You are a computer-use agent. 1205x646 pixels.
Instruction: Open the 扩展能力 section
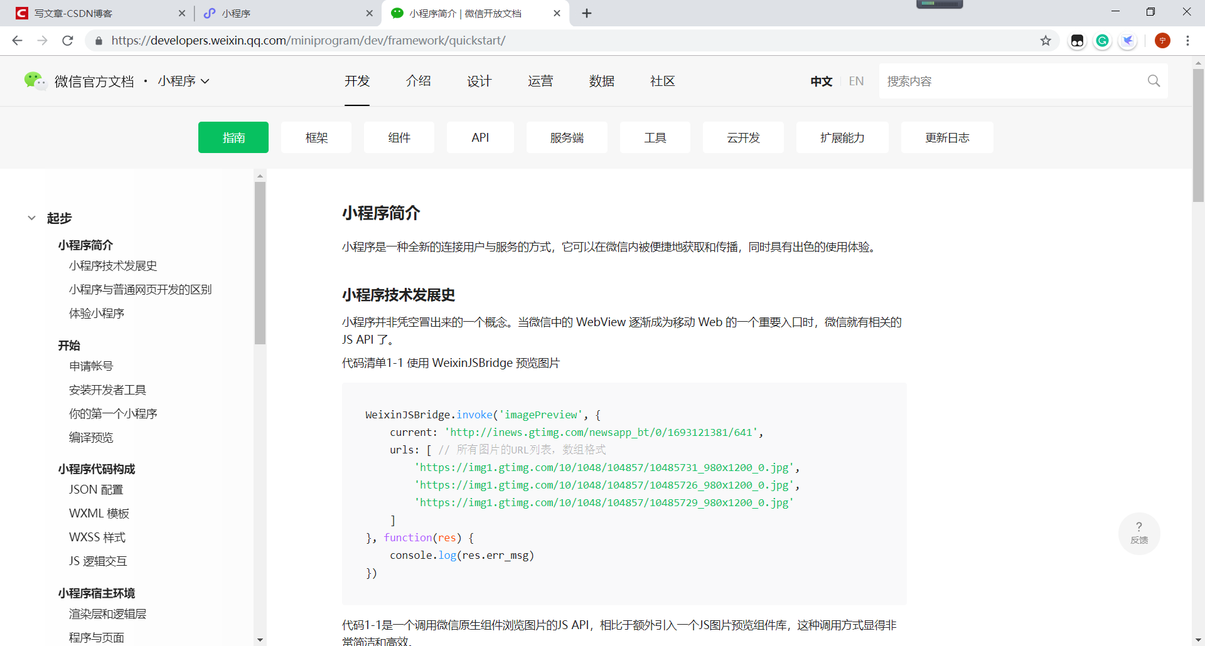(842, 137)
